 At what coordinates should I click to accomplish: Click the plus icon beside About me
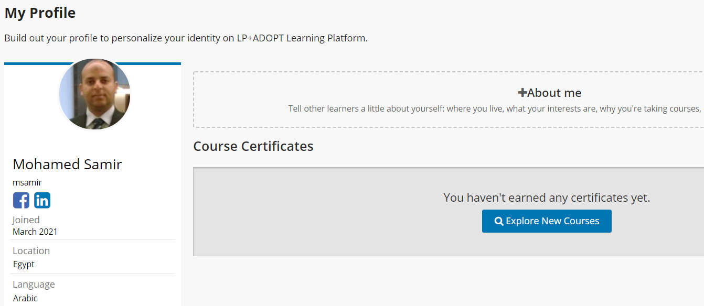(x=522, y=93)
